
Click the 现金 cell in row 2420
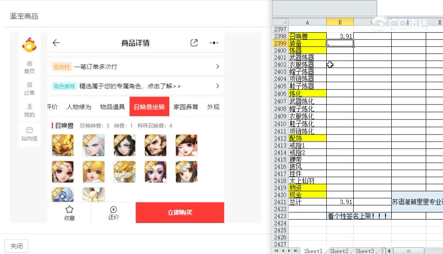307,195
